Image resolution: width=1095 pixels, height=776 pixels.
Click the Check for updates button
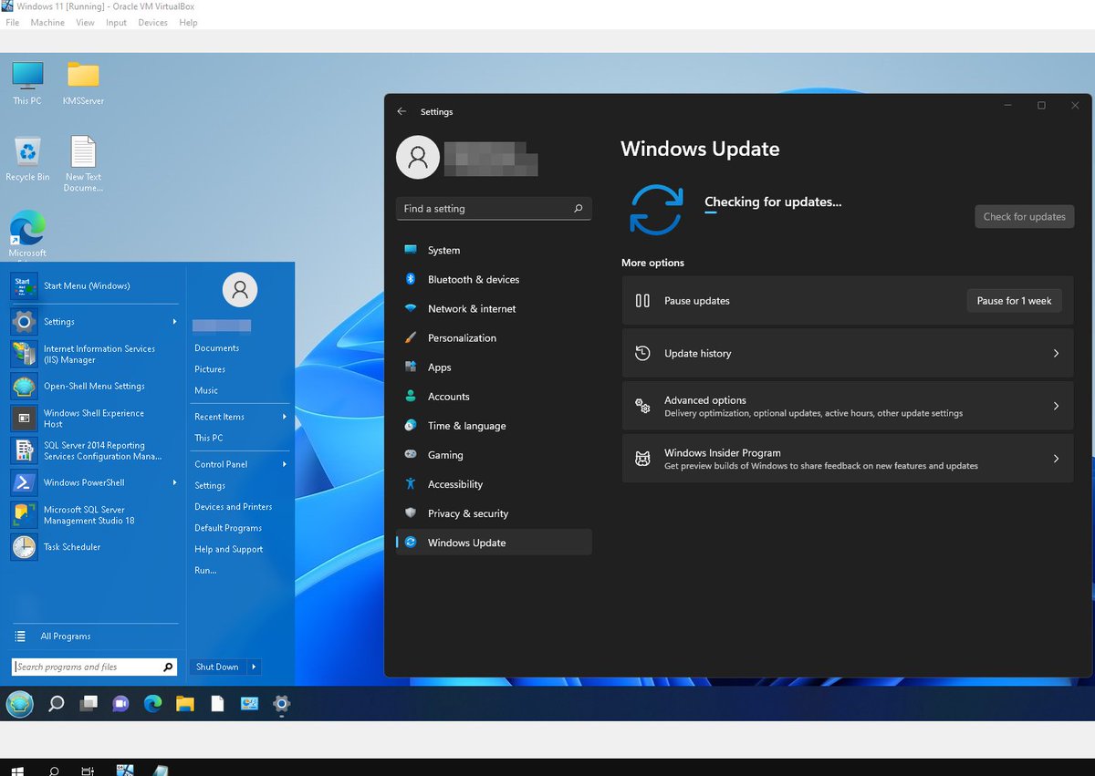point(1024,216)
